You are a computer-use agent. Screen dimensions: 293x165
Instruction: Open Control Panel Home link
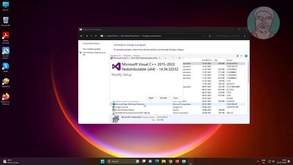[91, 44]
